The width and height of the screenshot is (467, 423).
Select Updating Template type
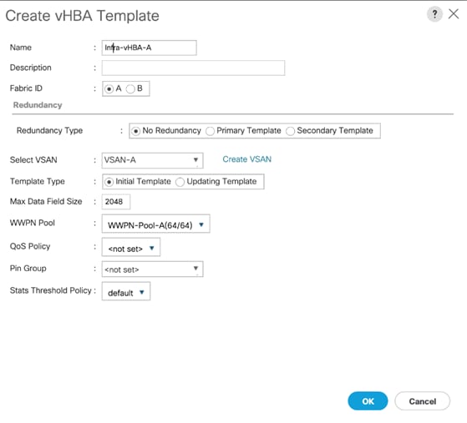[180, 182]
